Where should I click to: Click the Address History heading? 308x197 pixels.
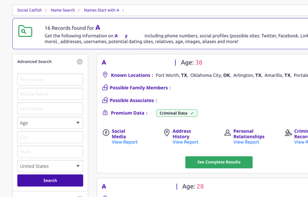182,134
